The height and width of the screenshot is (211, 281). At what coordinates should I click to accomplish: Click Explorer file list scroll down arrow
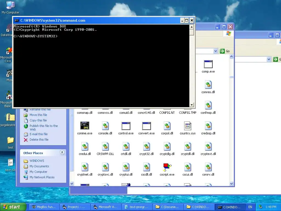pyautogui.click(x=231, y=184)
